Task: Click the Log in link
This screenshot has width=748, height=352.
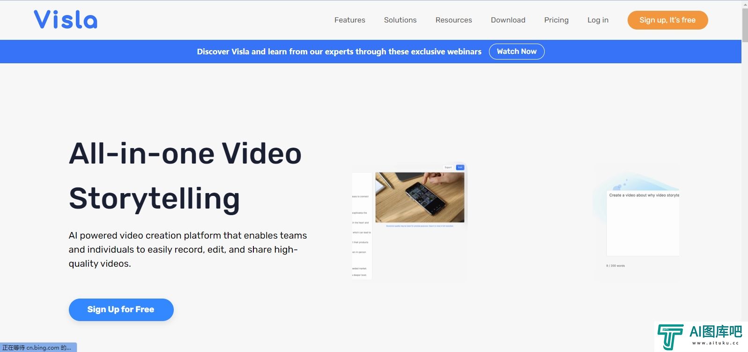Action: coord(598,20)
